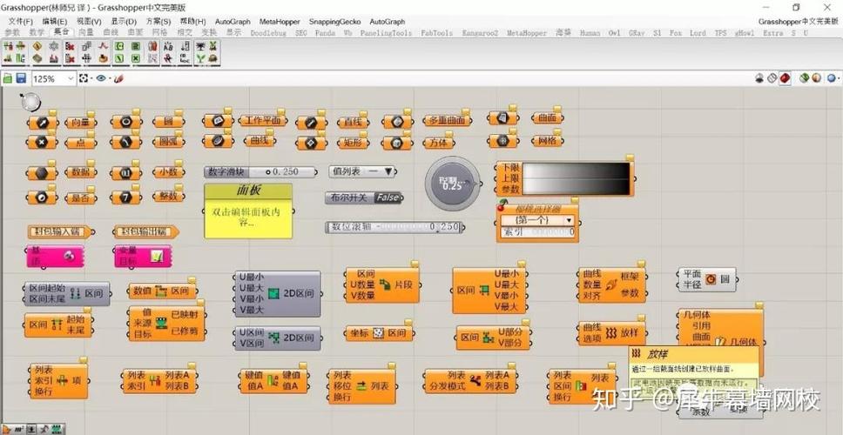843x435 pixels.
Task: Switch to the Human tab
Action: pyautogui.click(x=590, y=33)
